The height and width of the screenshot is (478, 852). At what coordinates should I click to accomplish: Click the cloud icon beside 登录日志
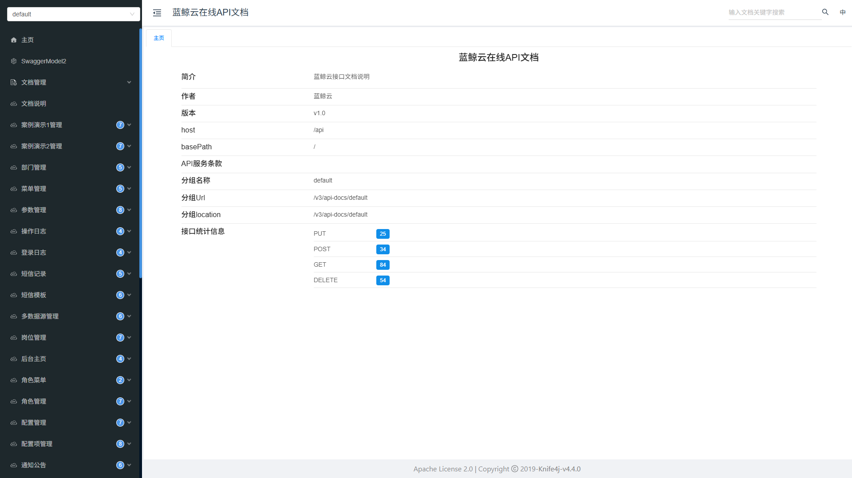click(14, 253)
